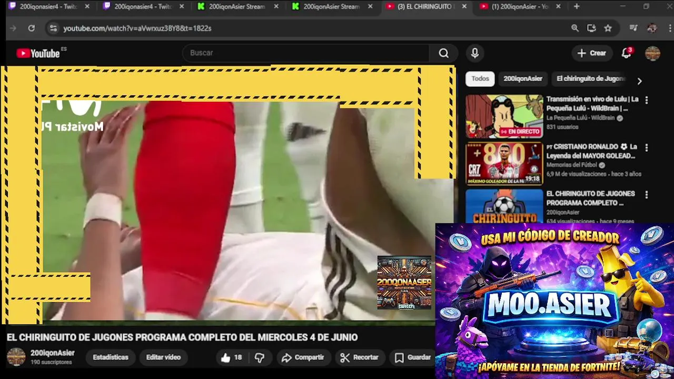Open the Lulu EN DIRECTO thumbnail
Screen dimensions: 674x379
(x=504, y=116)
